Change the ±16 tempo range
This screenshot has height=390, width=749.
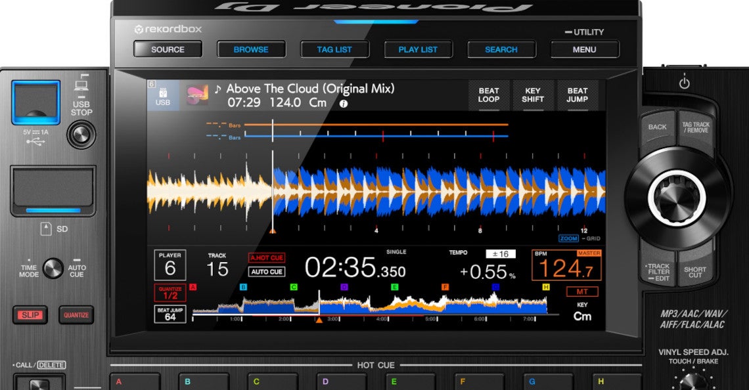[501, 254]
